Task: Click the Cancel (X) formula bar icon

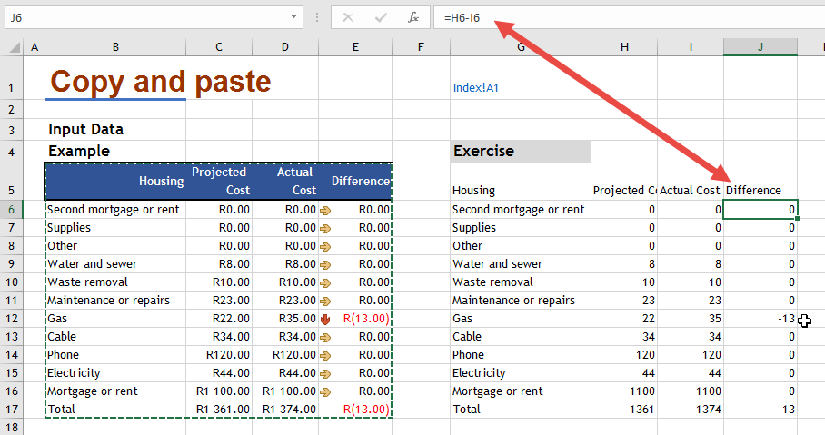Action: [x=348, y=17]
